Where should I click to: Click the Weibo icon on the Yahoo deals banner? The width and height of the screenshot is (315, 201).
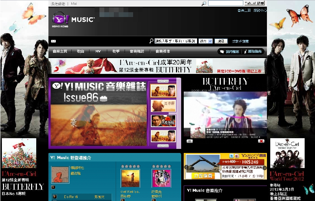pyautogui.click(x=237, y=156)
